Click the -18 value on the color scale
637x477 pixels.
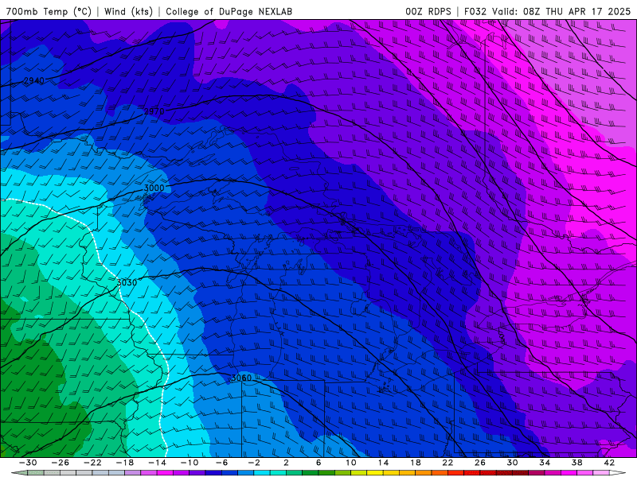tap(125, 463)
